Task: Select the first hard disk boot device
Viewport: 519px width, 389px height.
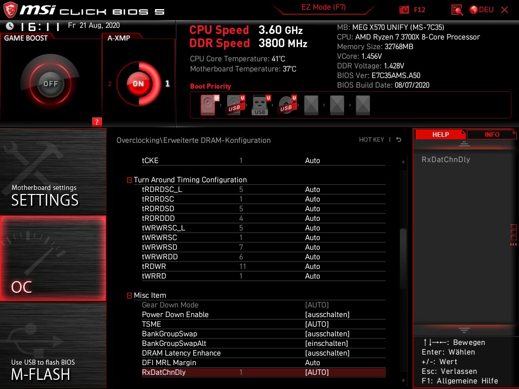Action: click(x=209, y=105)
